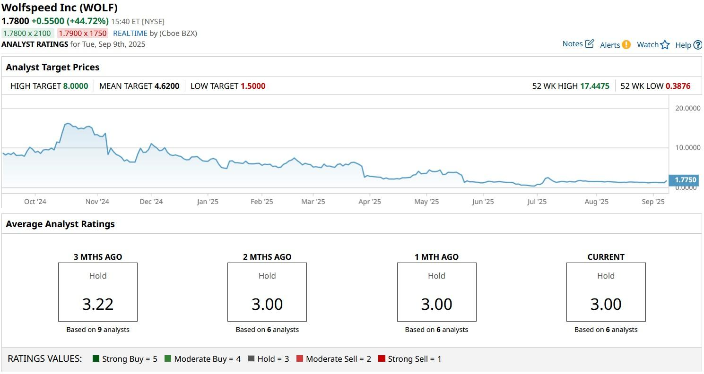This screenshot has width=704, height=374.
Task: Select the Moderate Buy green legend square
Action: pos(169,359)
